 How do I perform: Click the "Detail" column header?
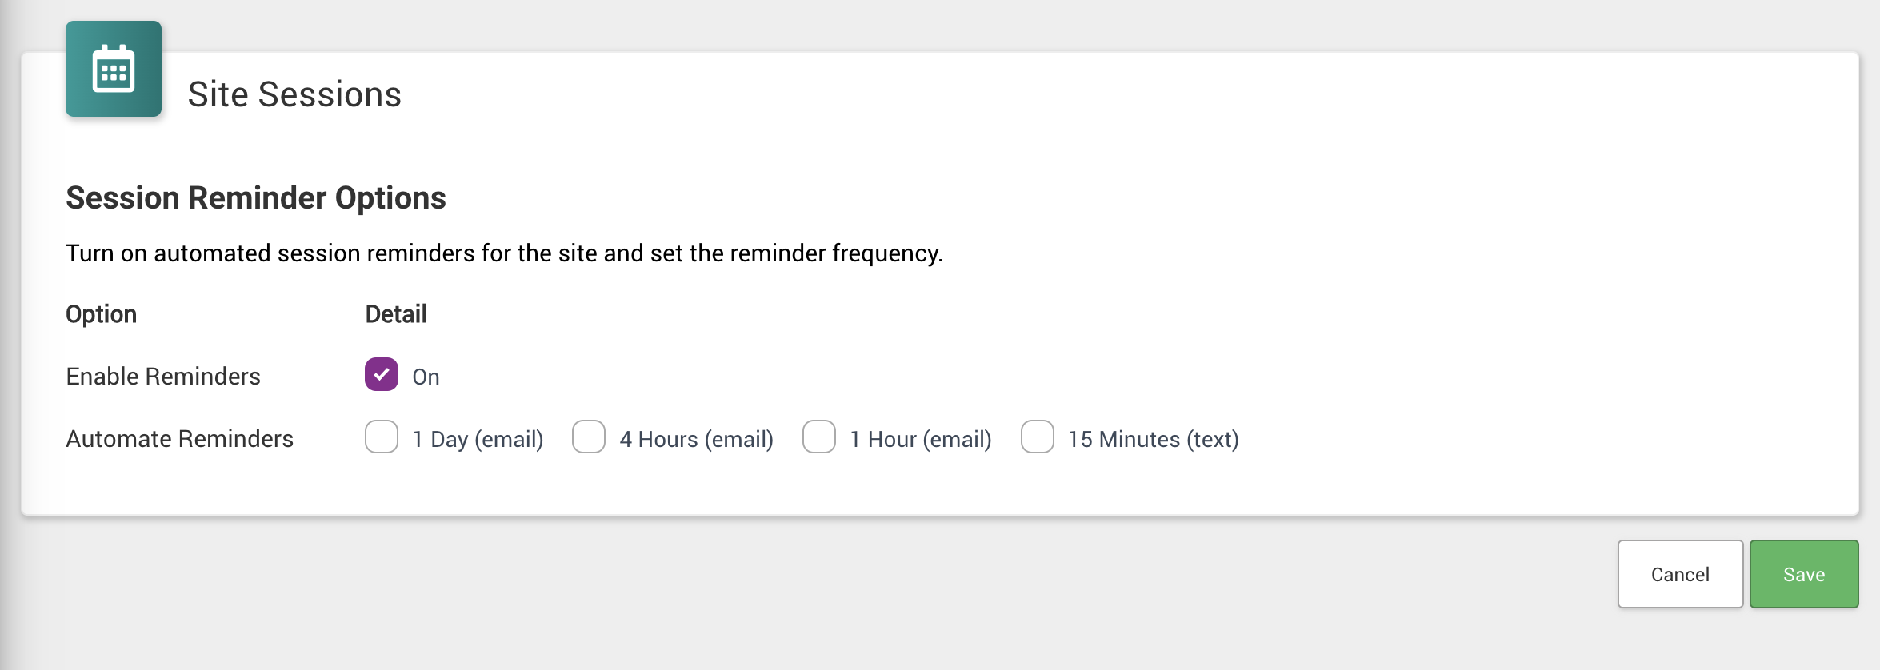396,314
